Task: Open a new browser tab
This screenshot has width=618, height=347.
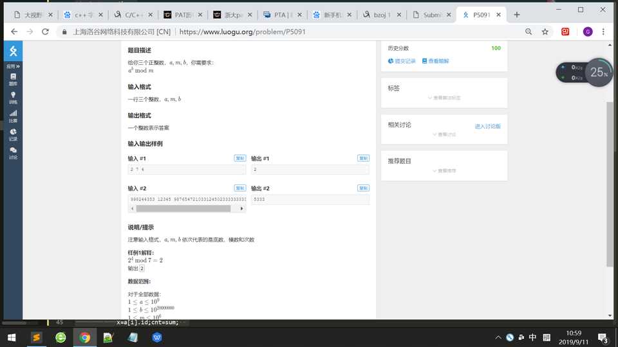Action: coord(517,15)
